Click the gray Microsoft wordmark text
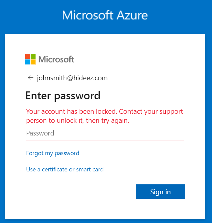 pyautogui.click(x=56, y=59)
